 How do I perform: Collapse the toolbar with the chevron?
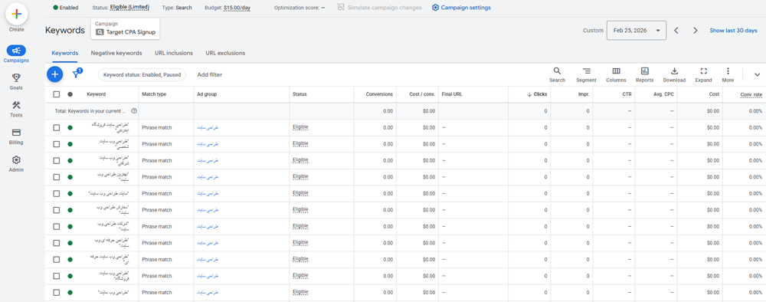click(758, 74)
